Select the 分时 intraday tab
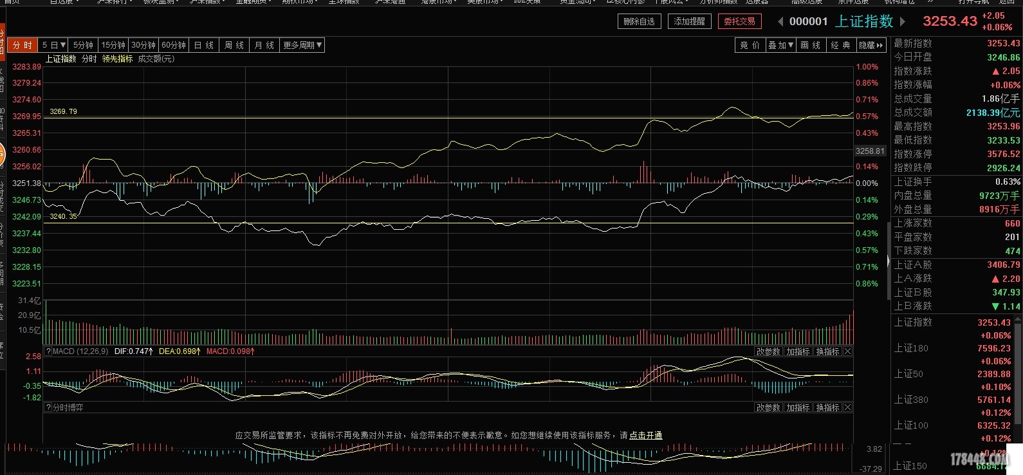The image size is (1023, 475). (x=23, y=45)
